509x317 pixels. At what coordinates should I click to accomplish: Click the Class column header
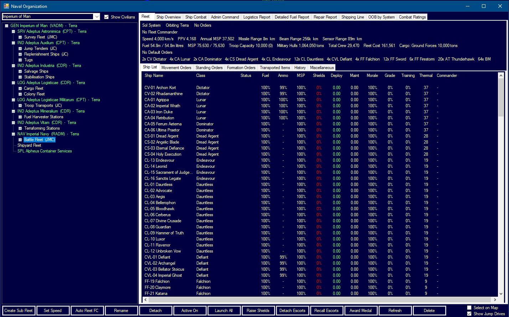click(x=200, y=76)
